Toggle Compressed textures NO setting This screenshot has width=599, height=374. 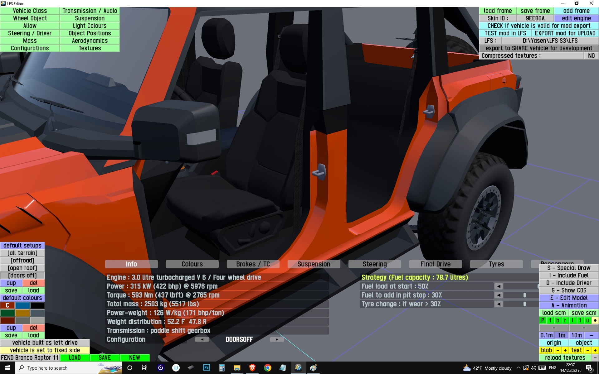click(591, 56)
